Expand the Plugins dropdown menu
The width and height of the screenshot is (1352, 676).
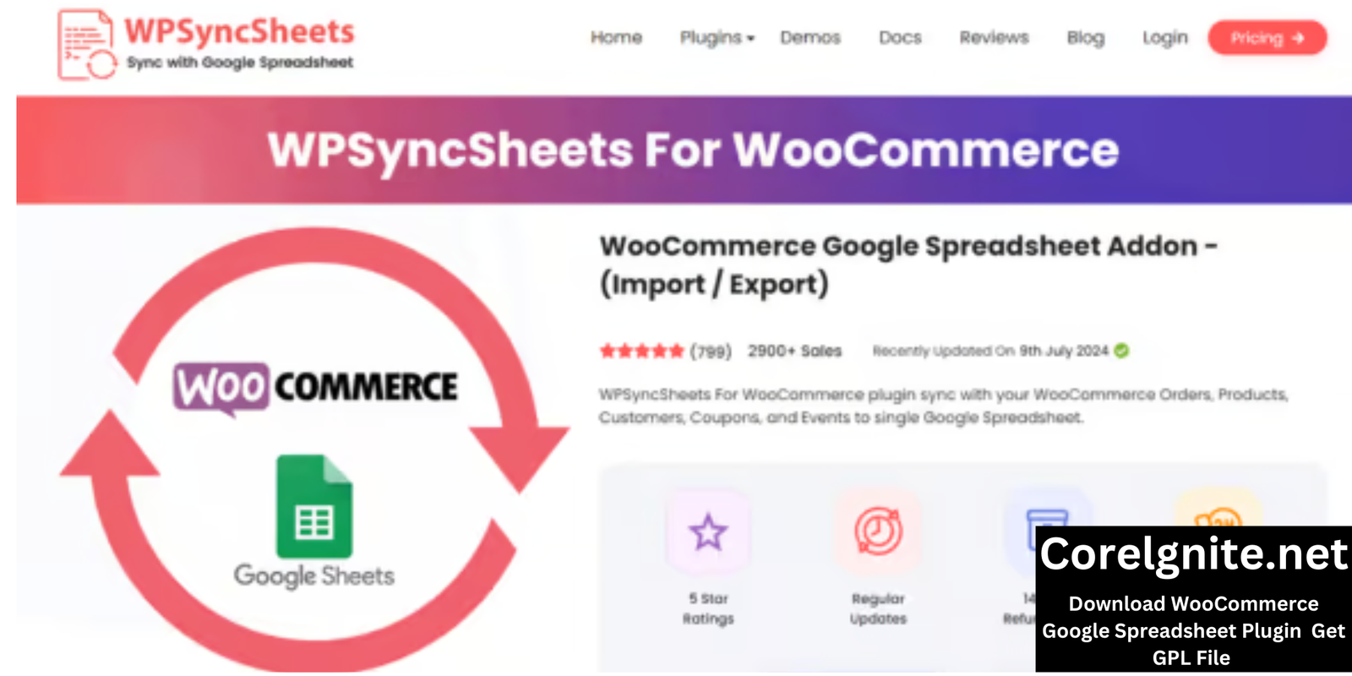(x=717, y=38)
